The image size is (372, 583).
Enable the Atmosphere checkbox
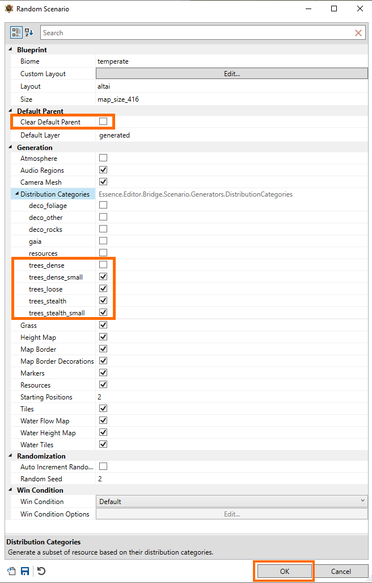click(103, 157)
